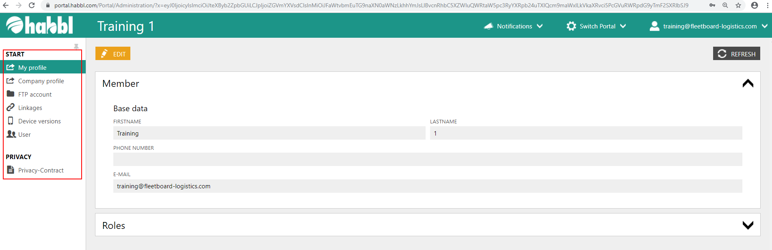Expand the Roles section
The height and width of the screenshot is (250, 772).
(748, 225)
